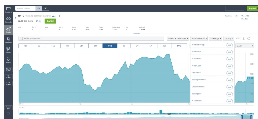Go to Options in sidebar

coord(8,40)
